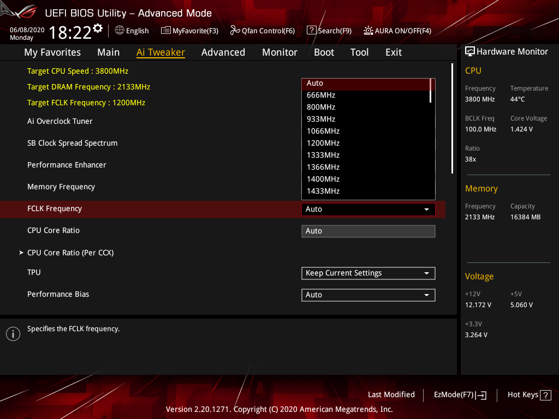Select the Memory Frequency row
The width and height of the screenshot is (559, 419).
61,187
